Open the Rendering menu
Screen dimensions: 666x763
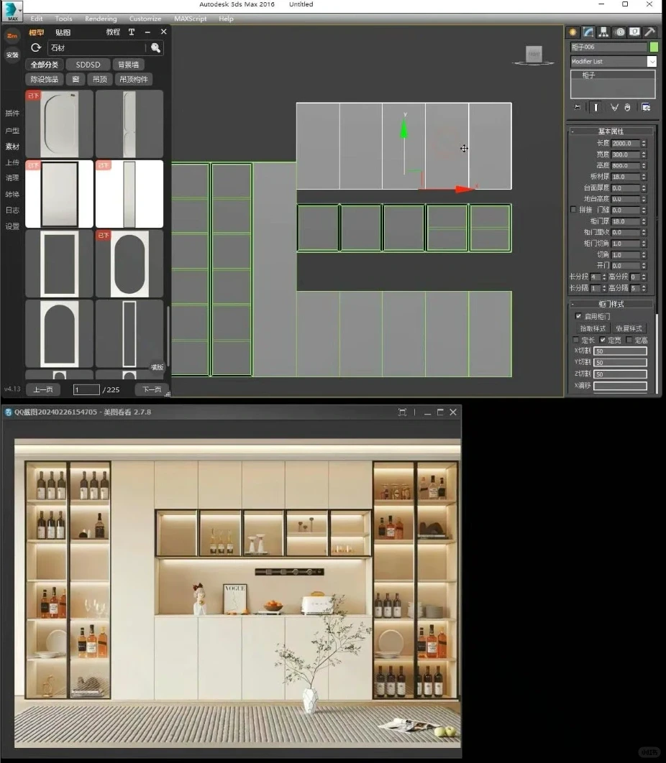tap(101, 19)
